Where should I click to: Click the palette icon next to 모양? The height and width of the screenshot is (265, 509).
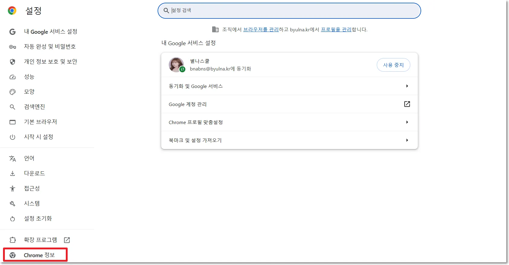click(12, 92)
